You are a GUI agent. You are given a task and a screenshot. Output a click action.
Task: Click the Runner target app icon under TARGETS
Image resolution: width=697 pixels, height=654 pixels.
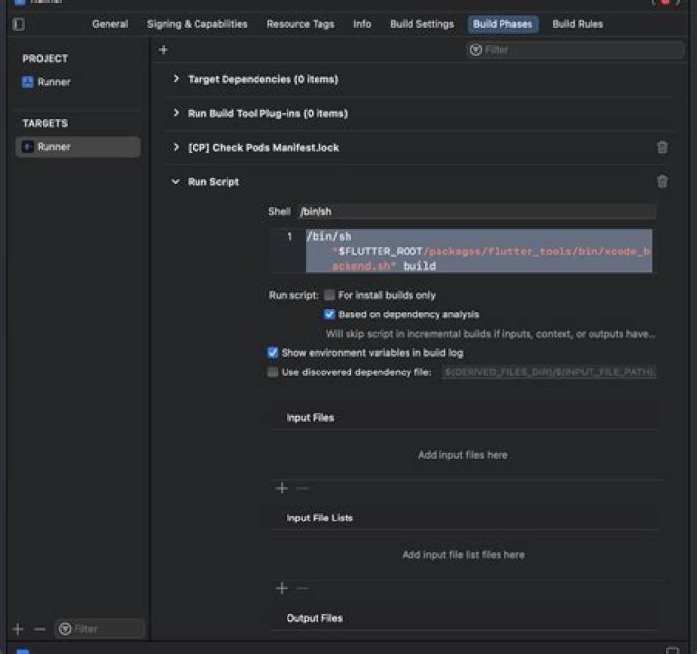[x=28, y=147]
